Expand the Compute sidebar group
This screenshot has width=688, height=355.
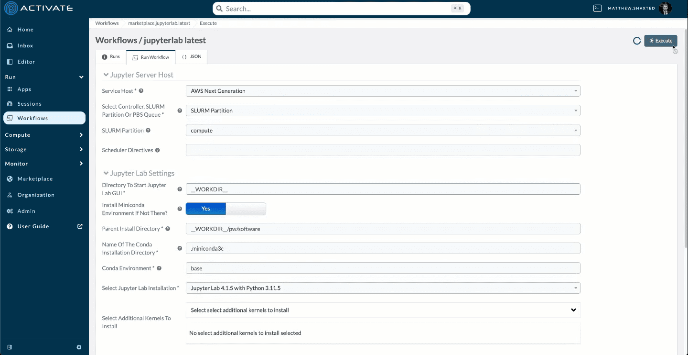click(81, 135)
